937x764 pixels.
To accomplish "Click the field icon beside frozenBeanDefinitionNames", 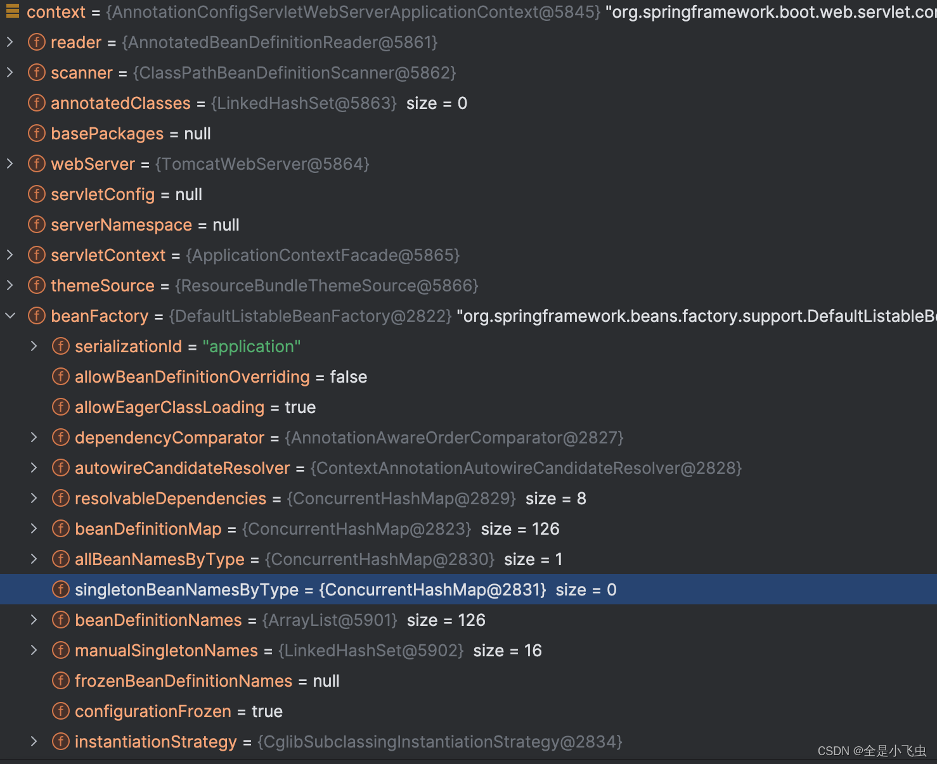I will tap(61, 680).
